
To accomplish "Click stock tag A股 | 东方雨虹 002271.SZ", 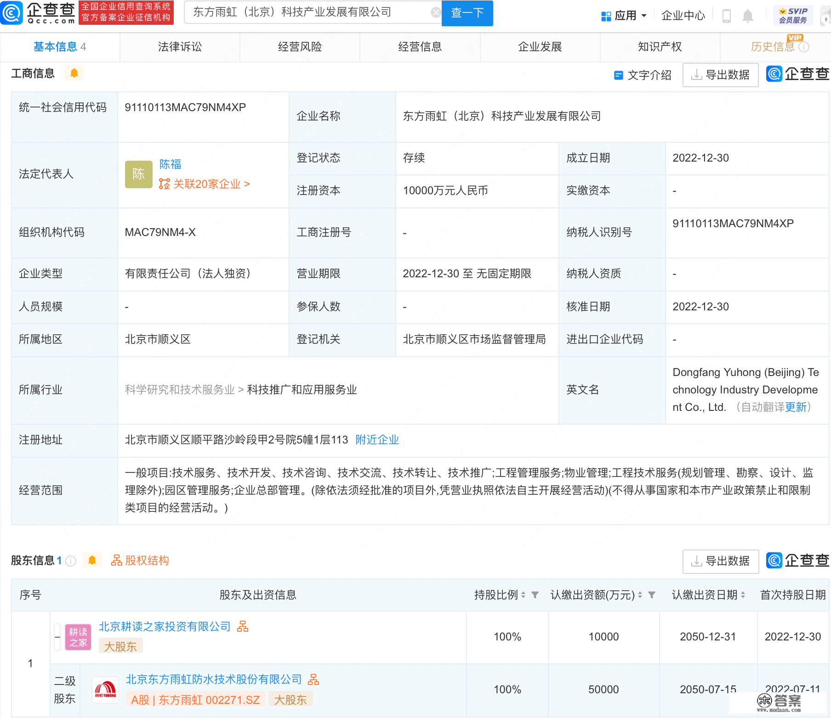I will click(195, 700).
